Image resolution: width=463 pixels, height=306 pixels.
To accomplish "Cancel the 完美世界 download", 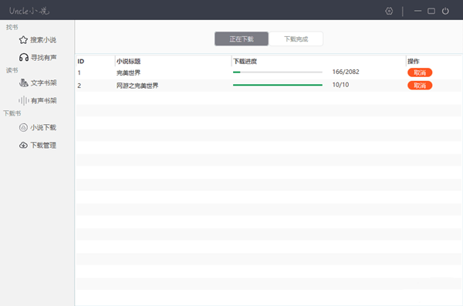I will [x=420, y=72].
